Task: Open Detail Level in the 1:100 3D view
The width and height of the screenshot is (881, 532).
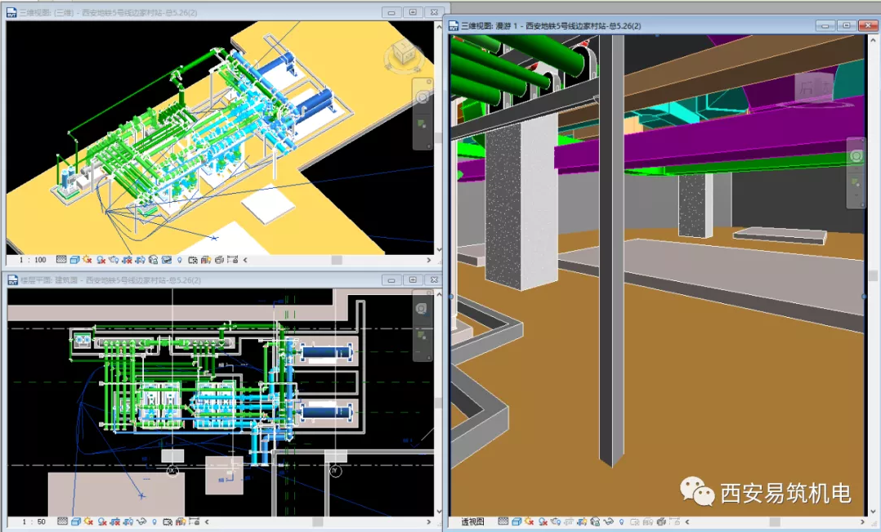Action: coord(61,260)
